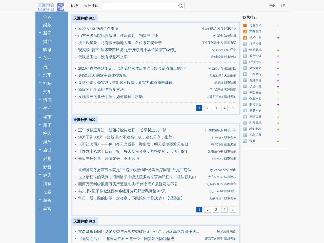
Task: Open the 天涯神贴 navigation item
Action: pyautogui.click(x=91, y=6)
